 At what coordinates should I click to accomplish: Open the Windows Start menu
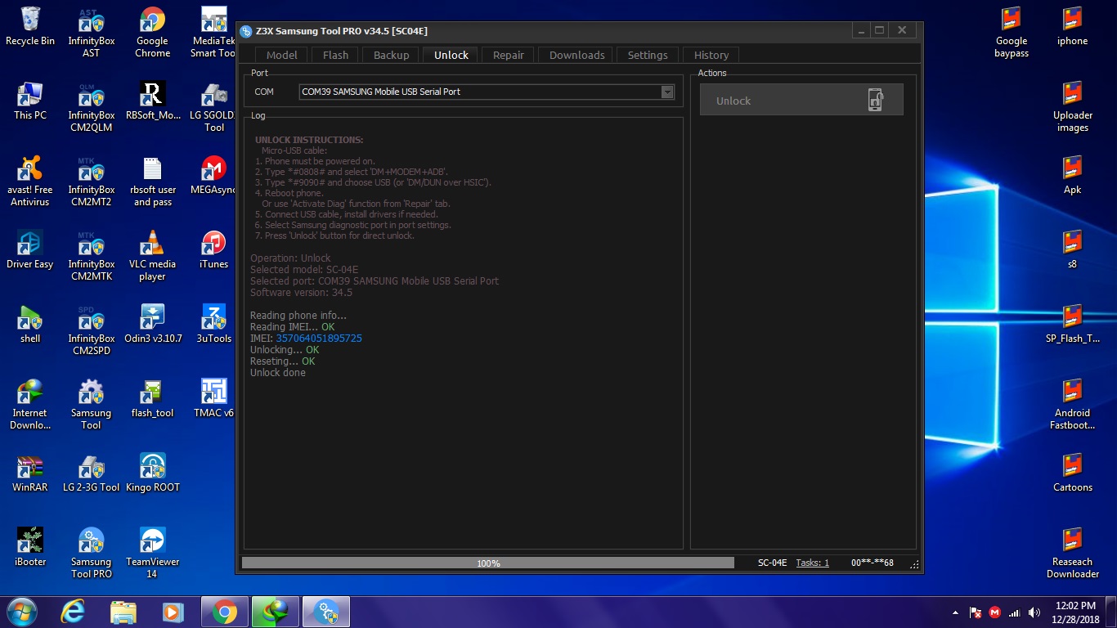[20, 612]
